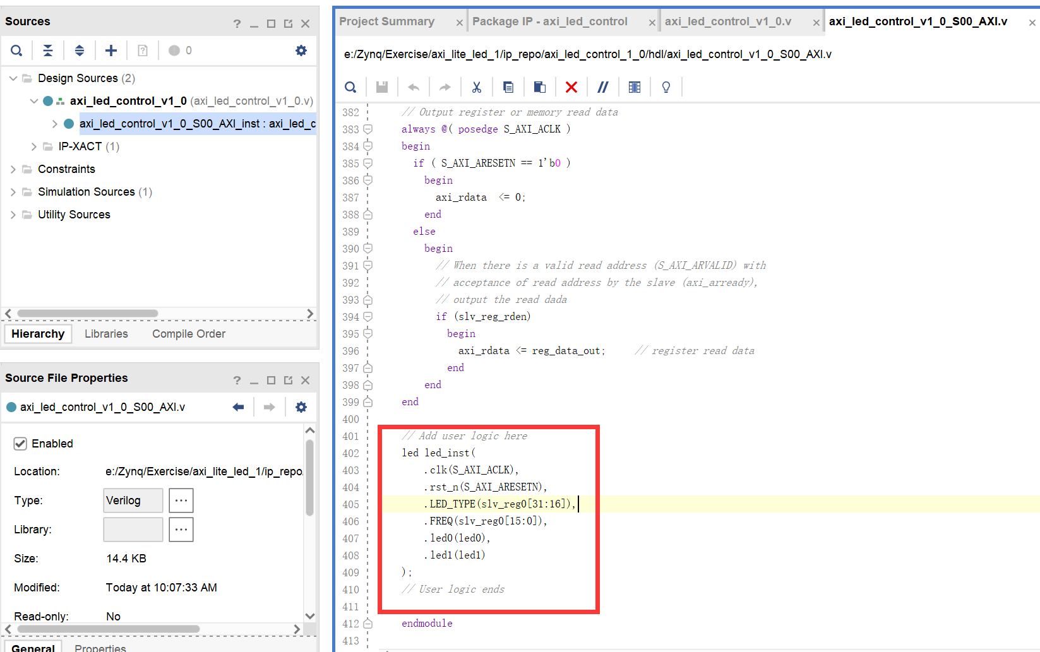Toggle the Enabled checkbox

(x=20, y=444)
